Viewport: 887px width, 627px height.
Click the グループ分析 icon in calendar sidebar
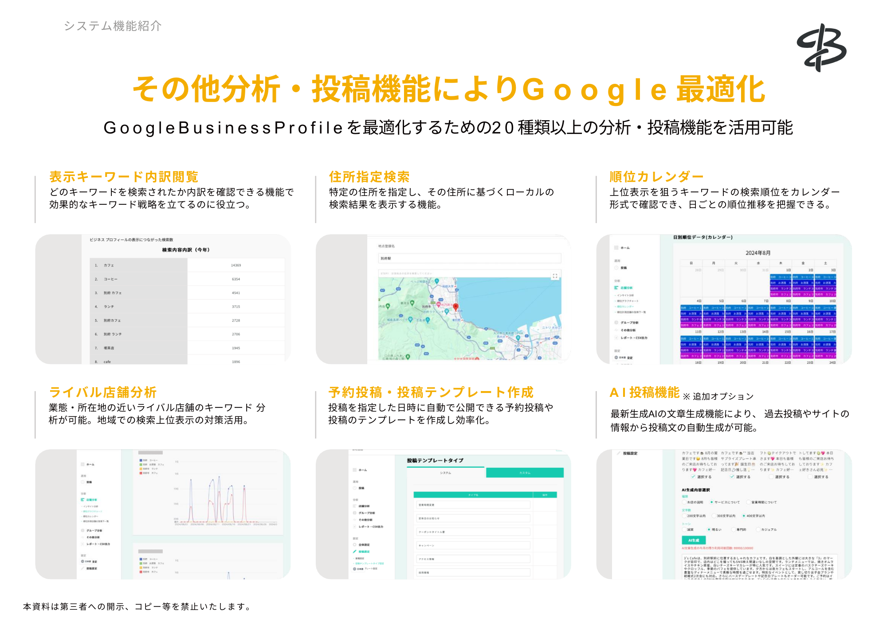(x=616, y=322)
